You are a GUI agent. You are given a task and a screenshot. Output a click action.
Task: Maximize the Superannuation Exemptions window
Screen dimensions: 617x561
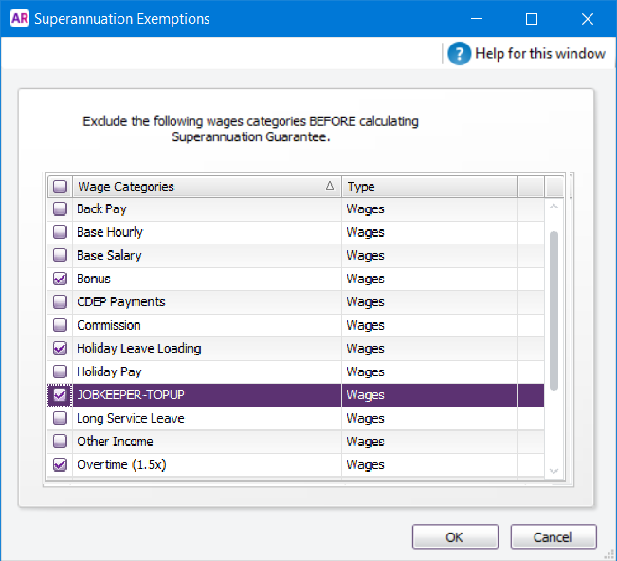532,19
